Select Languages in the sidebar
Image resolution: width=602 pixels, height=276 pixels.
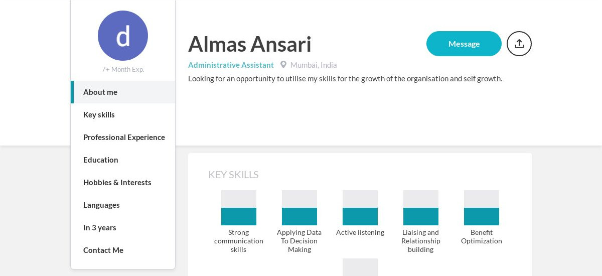(101, 205)
